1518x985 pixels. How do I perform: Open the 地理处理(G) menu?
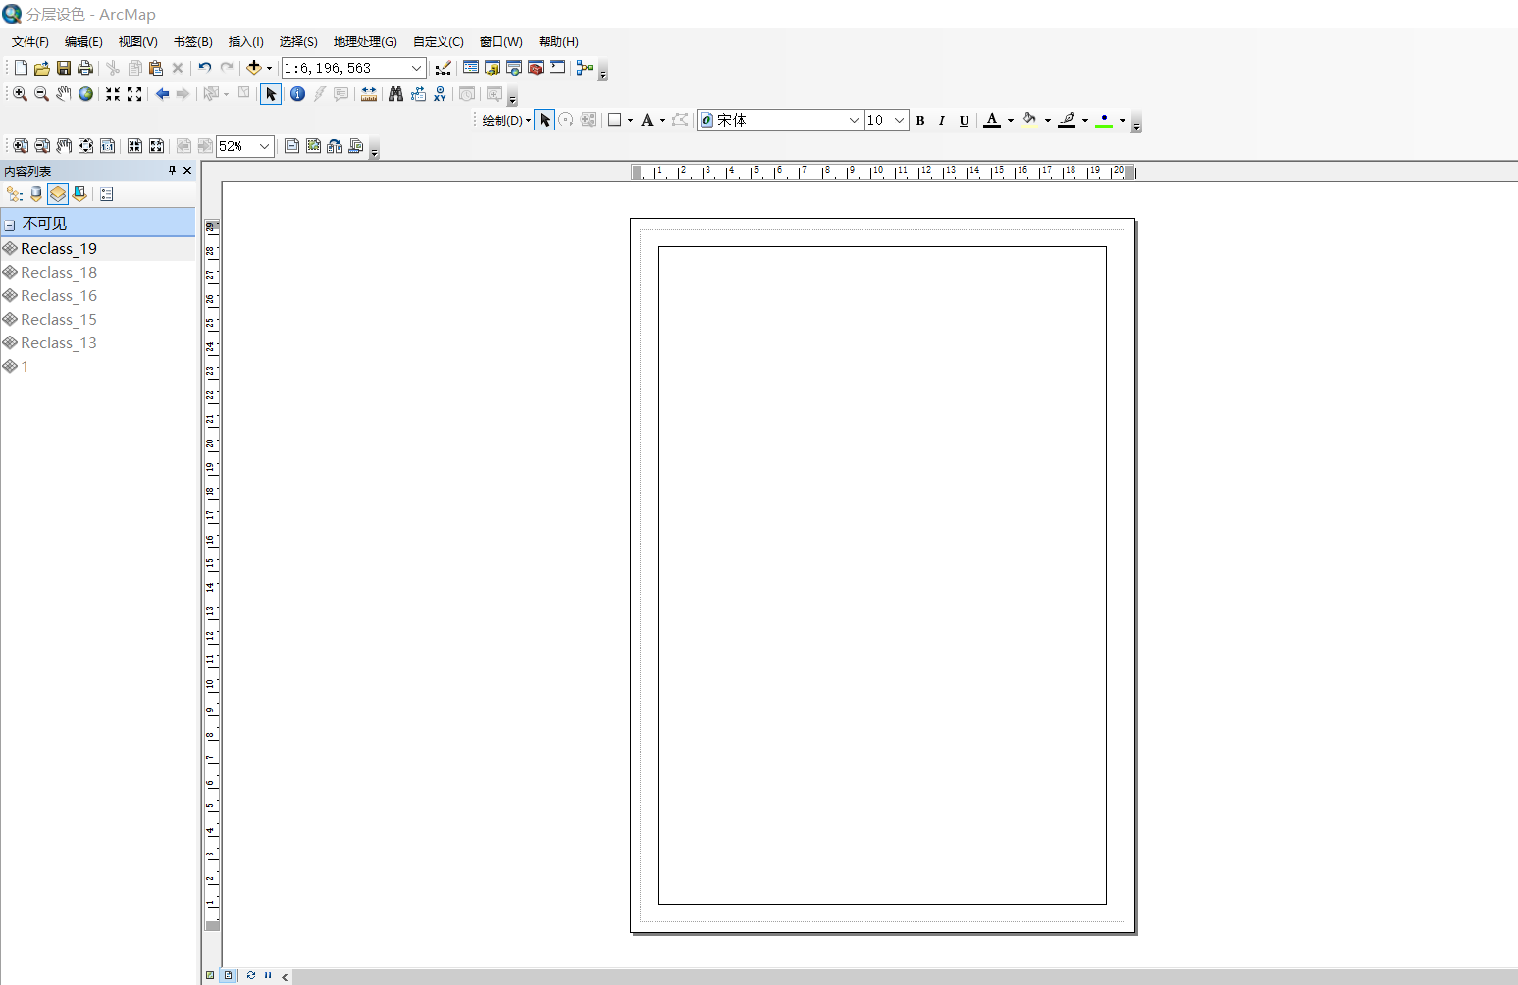[365, 42]
